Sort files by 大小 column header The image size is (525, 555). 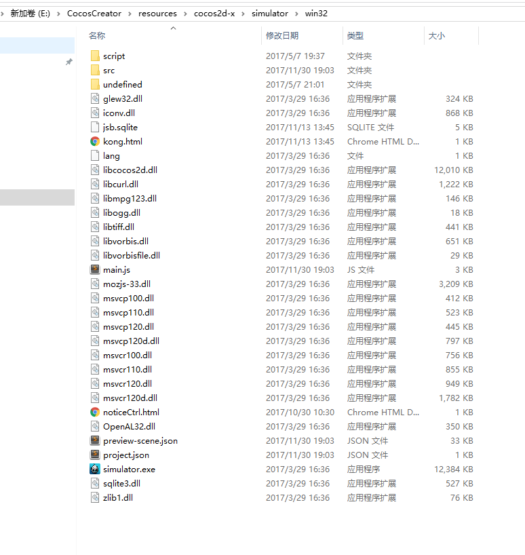(x=437, y=36)
